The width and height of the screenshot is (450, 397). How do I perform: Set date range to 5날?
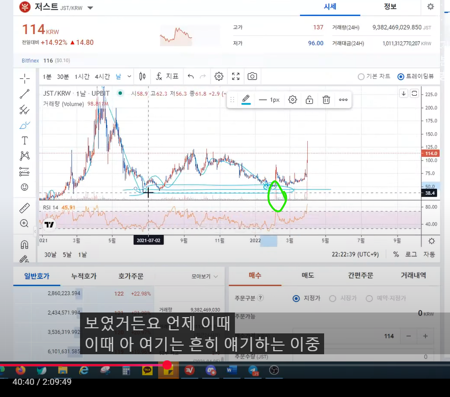pyautogui.click(x=67, y=254)
